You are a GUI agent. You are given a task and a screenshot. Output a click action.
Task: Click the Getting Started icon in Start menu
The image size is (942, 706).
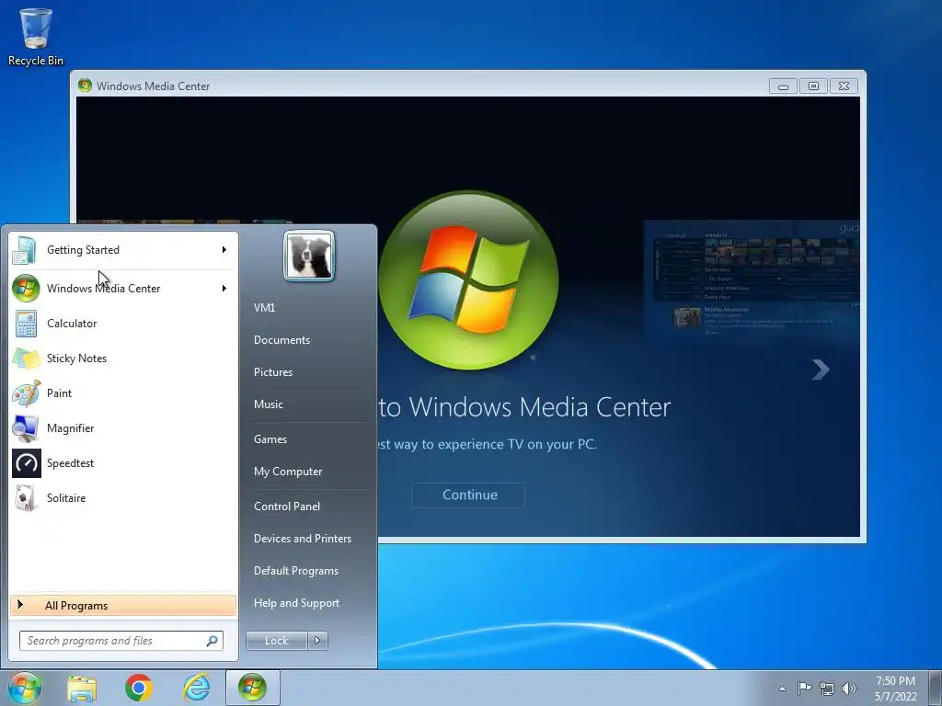click(25, 250)
